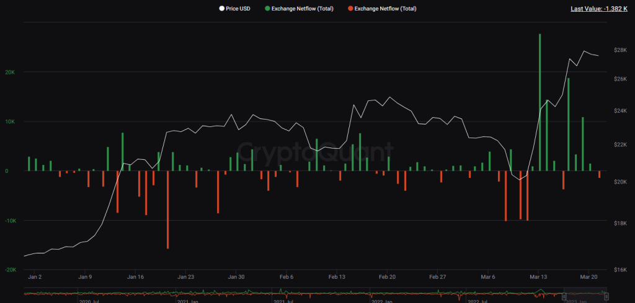Grab the right range handle of the navigator

(606, 297)
